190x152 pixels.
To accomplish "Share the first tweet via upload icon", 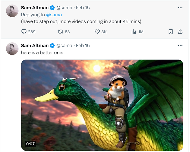I will click(180, 31).
